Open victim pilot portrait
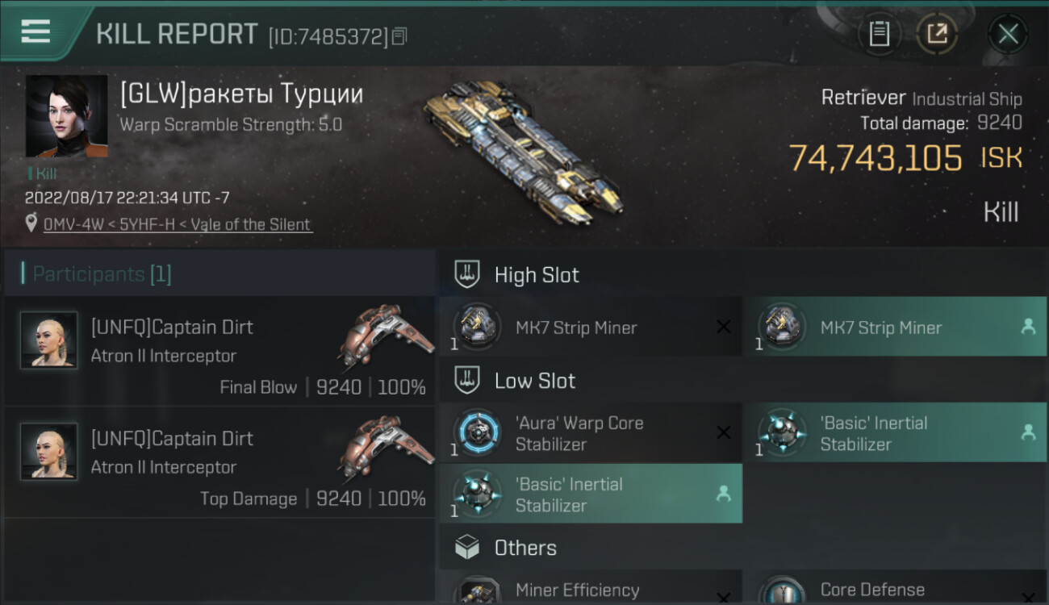The image size is (1049, 605). (x=66, y=116)
